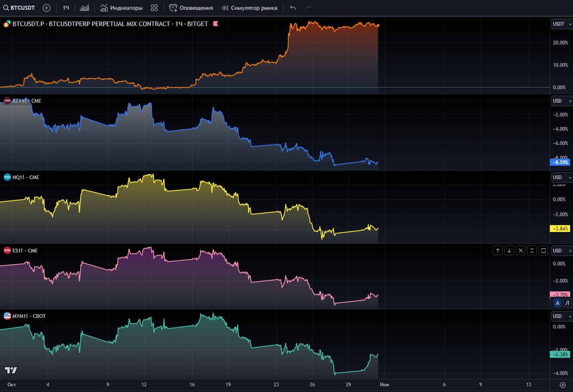Image resolution: width=573 pixels, height=392 pixels.
Task: Open USDT currency dropdown on BTC pane
Action: tap(561, 23)
